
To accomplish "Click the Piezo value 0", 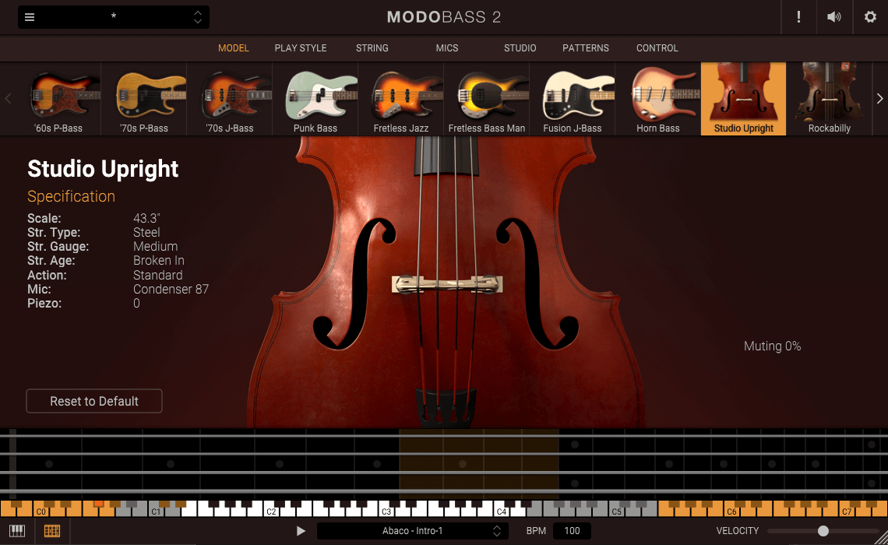I will coord(136,304).
